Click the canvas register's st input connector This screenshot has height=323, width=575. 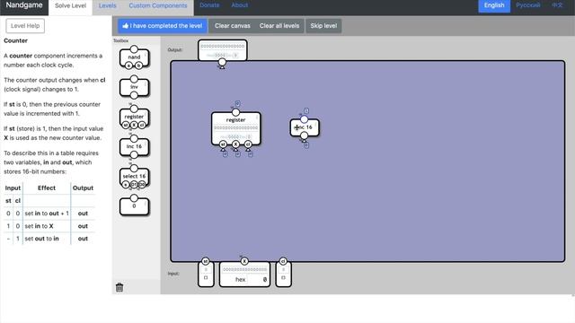click(223, 144)
